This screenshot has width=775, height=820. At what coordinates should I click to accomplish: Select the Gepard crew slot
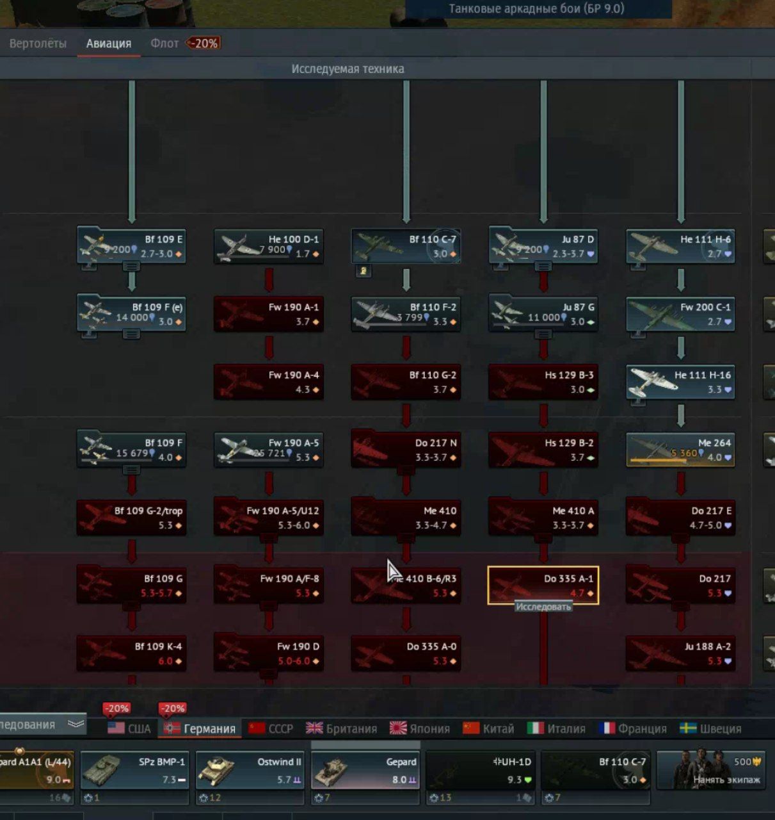tap(365, 771)
